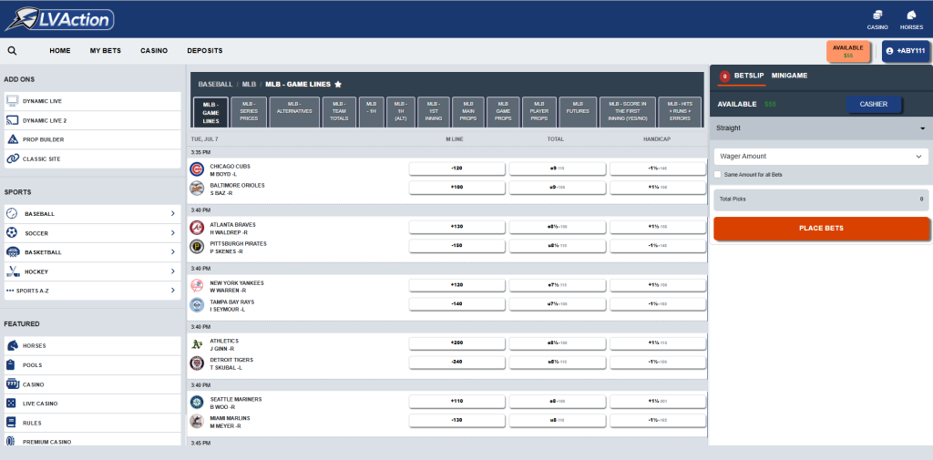This screenshot has height=460, width=933.
Task: Open My Bets in the top menu
Action: [x=106, y=51]
